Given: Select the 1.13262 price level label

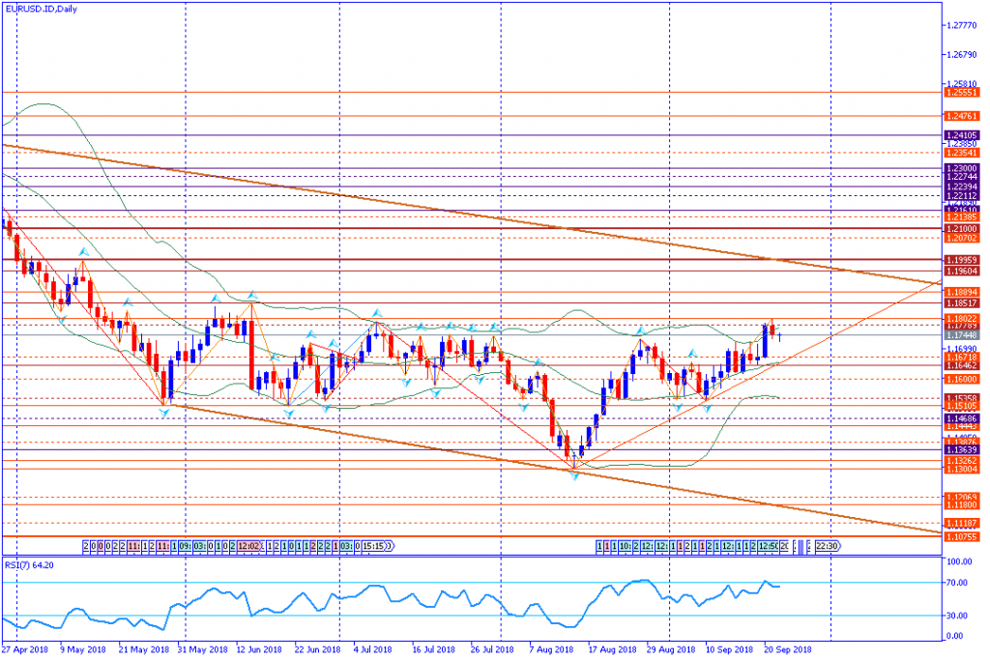Looking at the screenshot, I should pos(962,461).
